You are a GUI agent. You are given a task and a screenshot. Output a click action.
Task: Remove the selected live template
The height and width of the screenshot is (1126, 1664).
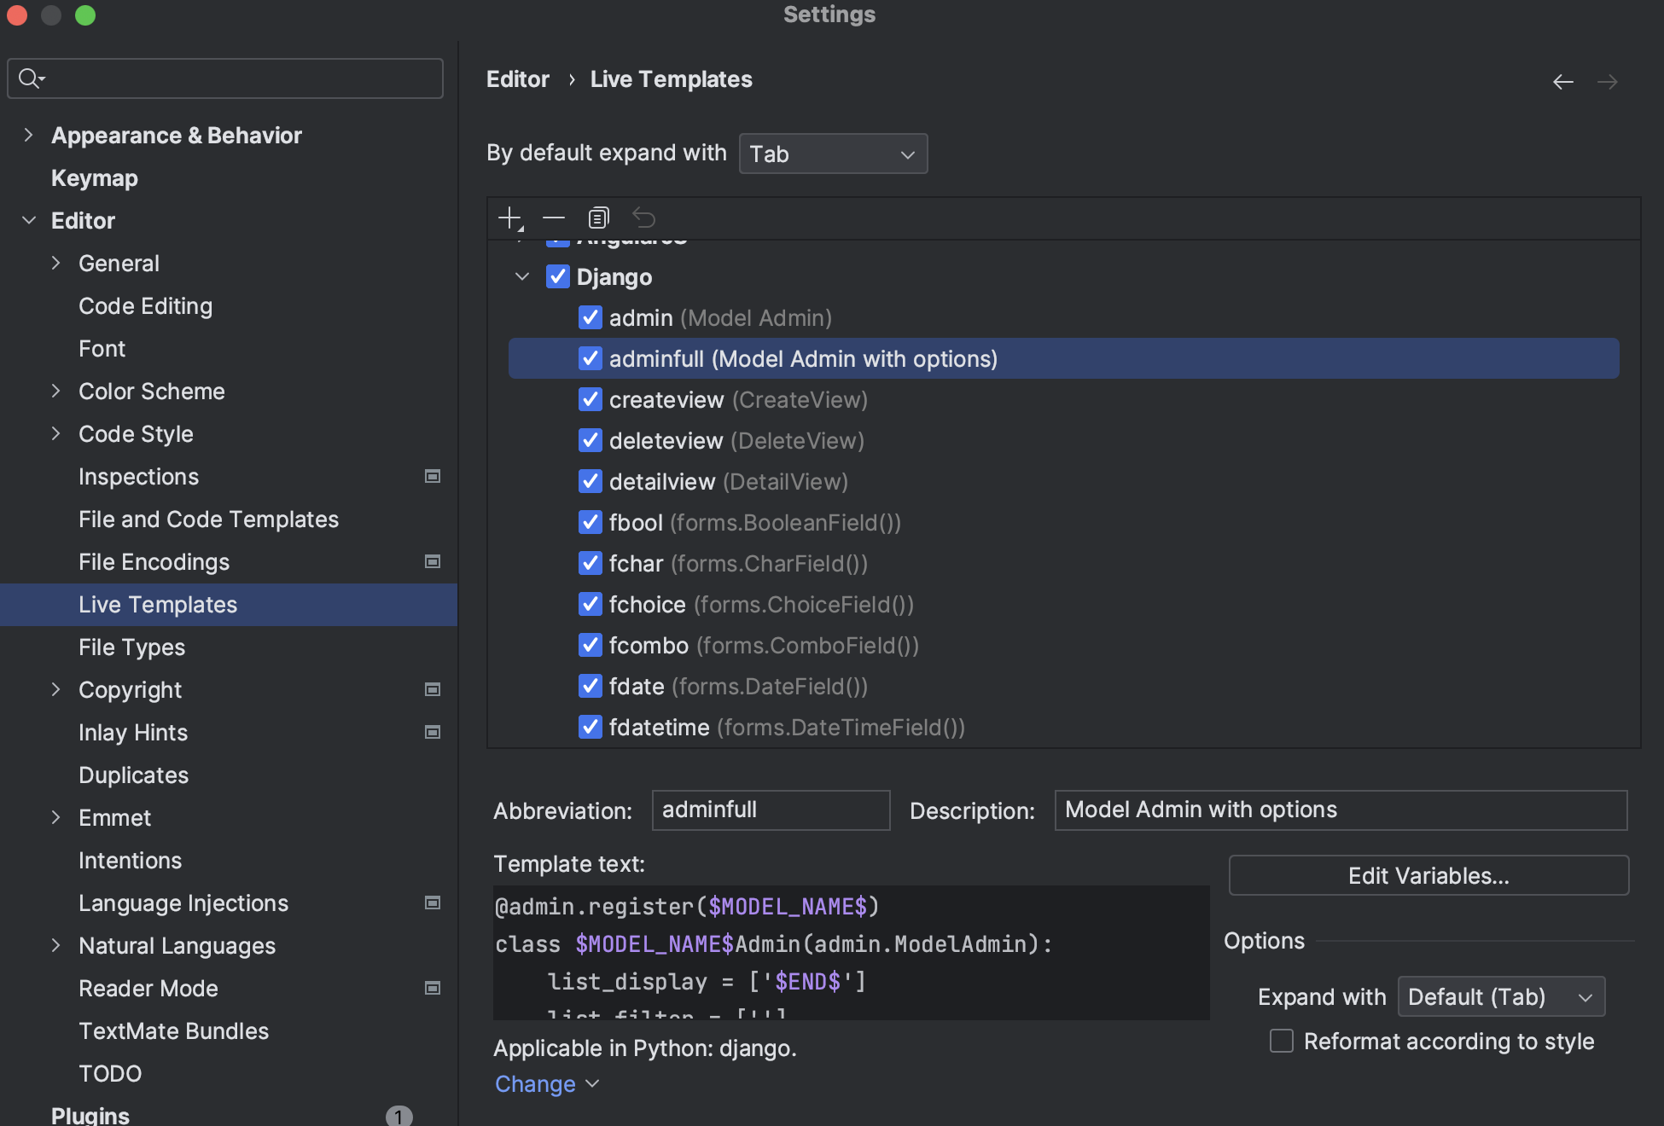pos(554,218)
